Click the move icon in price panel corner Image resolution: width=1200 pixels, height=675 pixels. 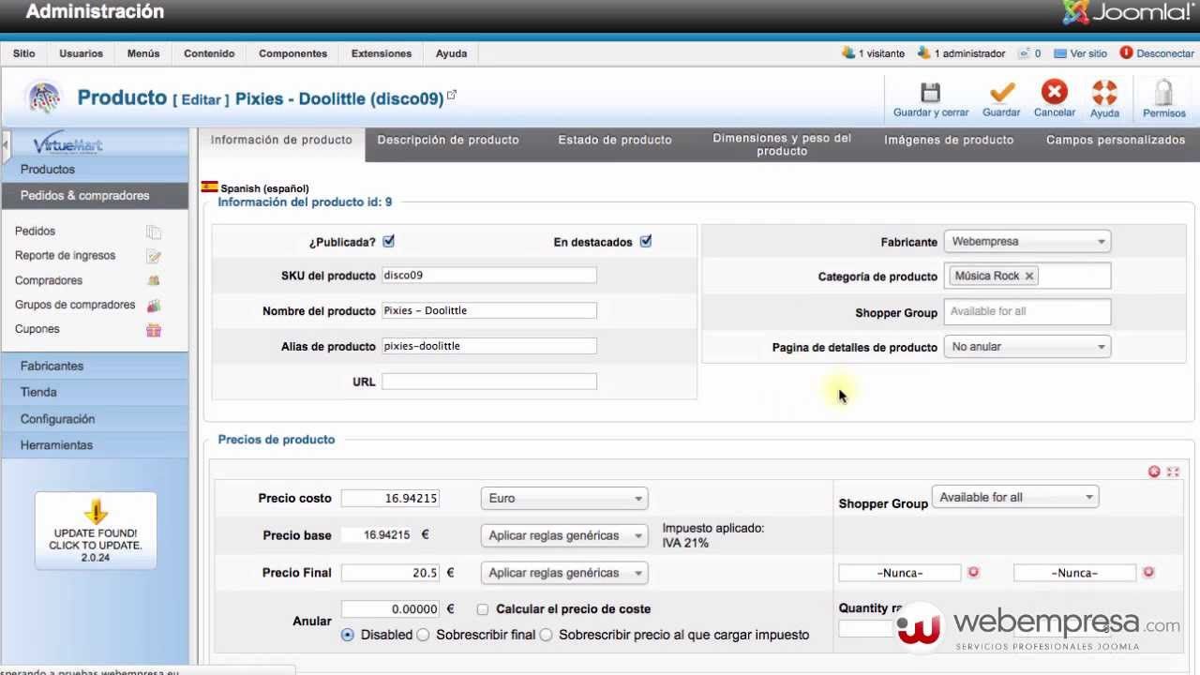tap(1173, 472)
